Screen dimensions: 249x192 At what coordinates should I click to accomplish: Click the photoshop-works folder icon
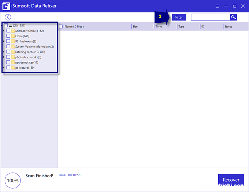[13, 57]
